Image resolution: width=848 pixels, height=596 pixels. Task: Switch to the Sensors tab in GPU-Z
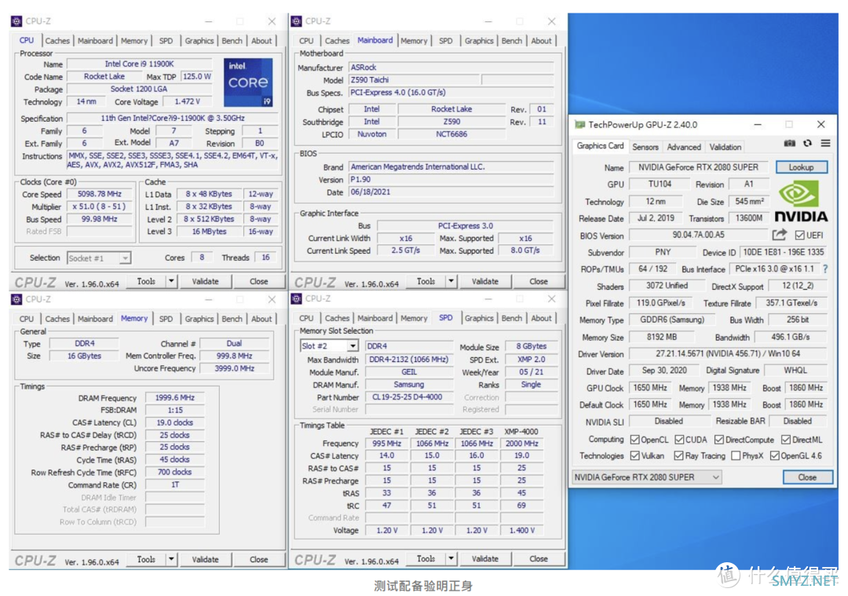pos(645,147)
